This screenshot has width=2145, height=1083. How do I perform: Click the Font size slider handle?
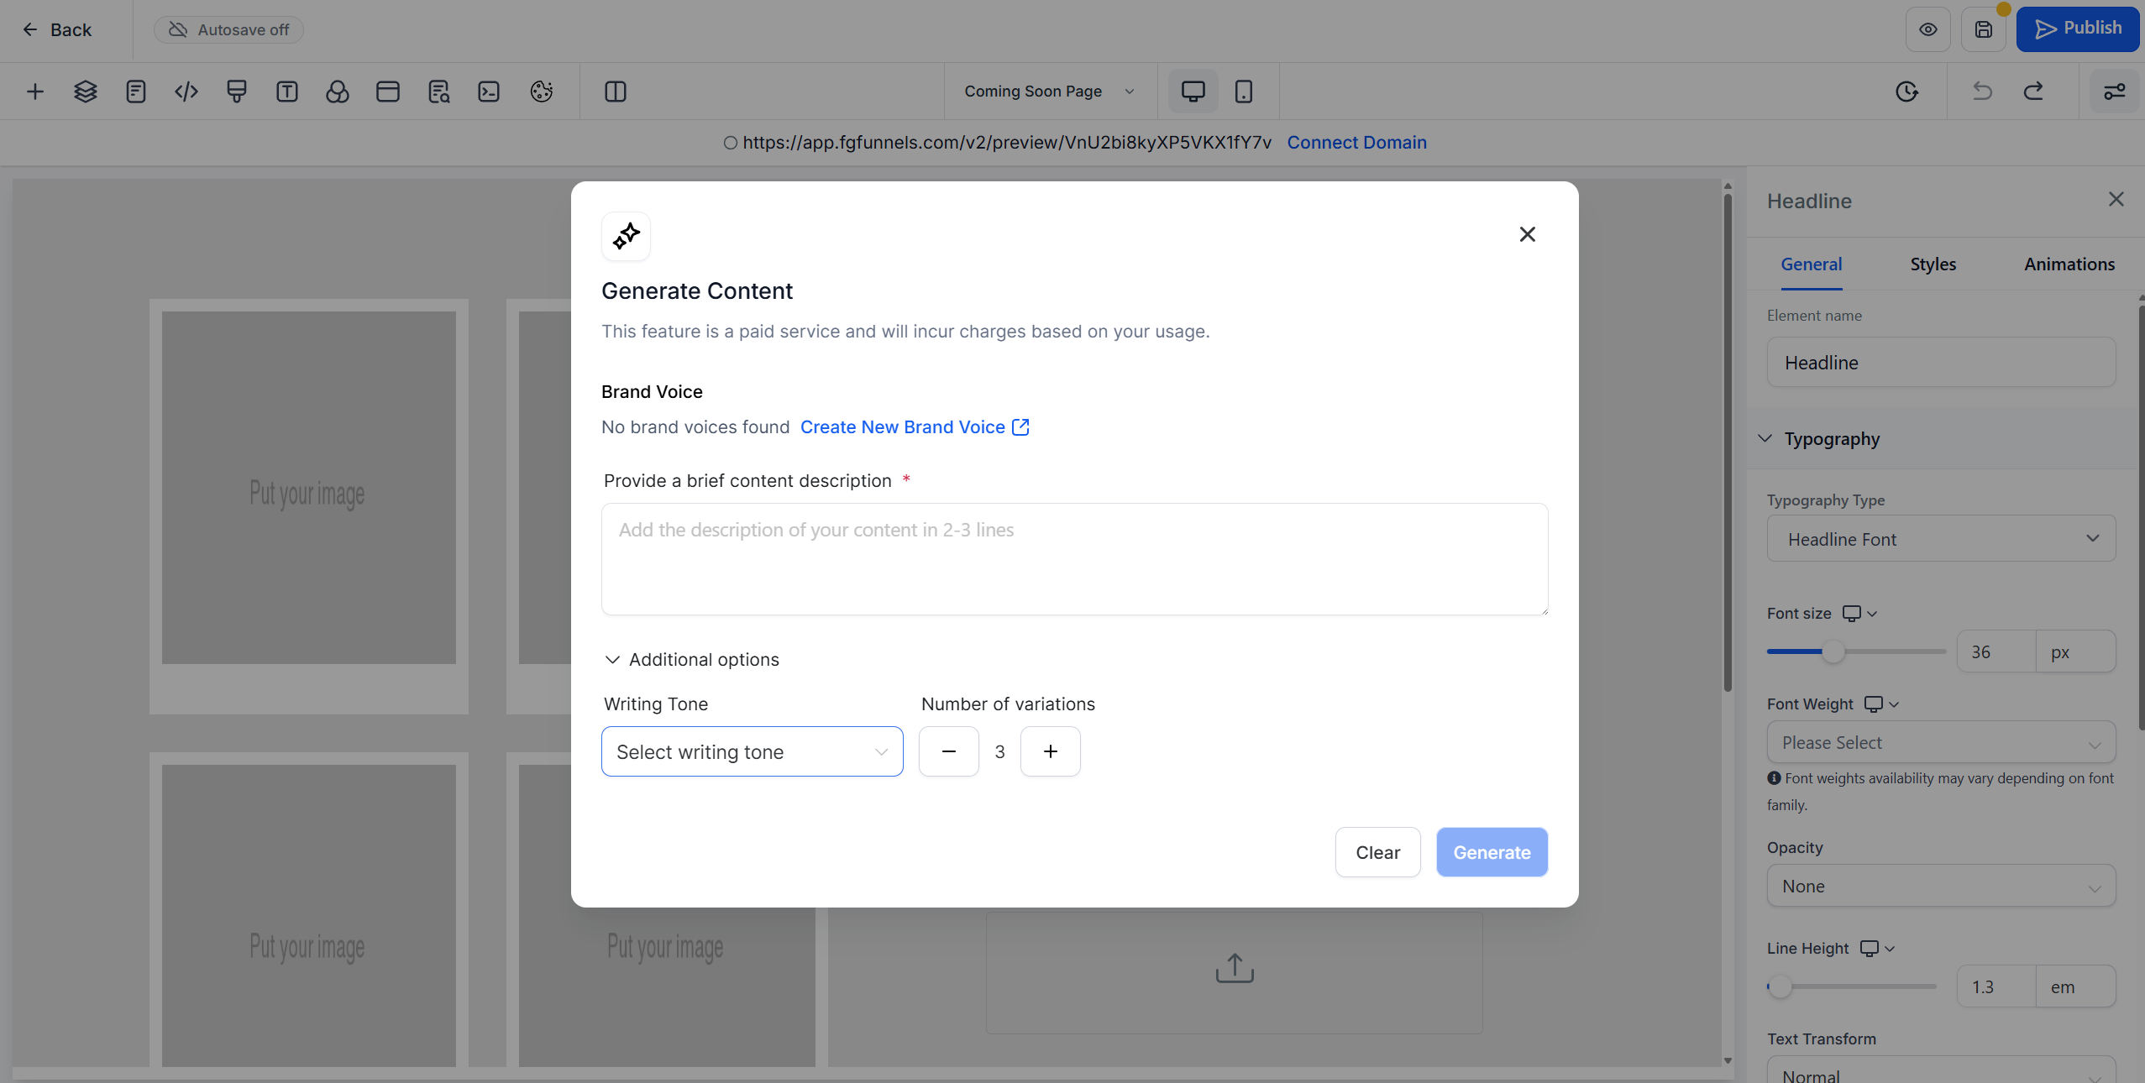point(1833,651)
